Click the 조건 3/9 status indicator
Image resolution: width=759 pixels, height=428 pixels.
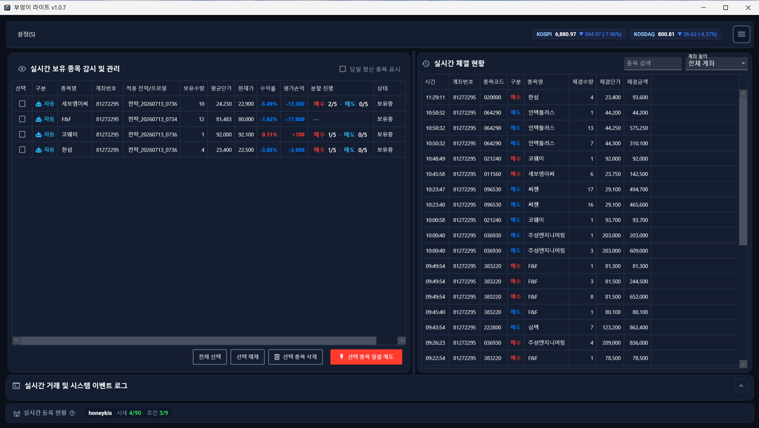(x=157, y=413)
